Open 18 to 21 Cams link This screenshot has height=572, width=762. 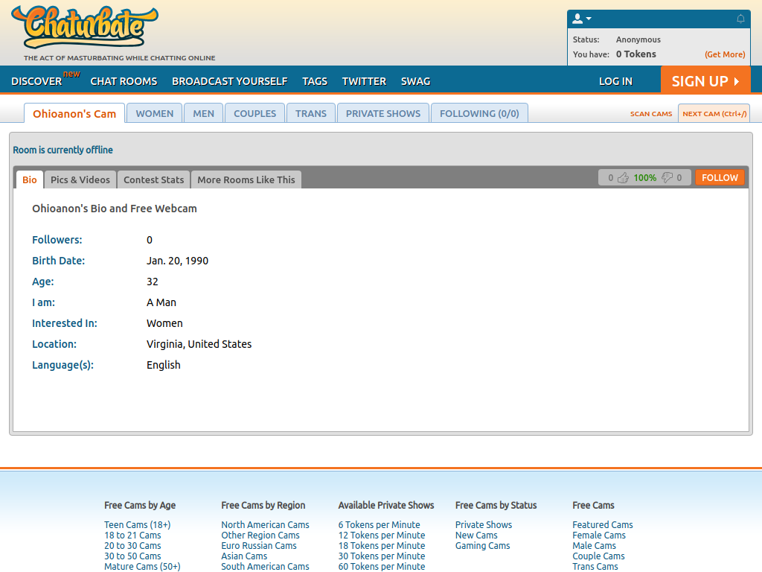(x=132, y=535)
